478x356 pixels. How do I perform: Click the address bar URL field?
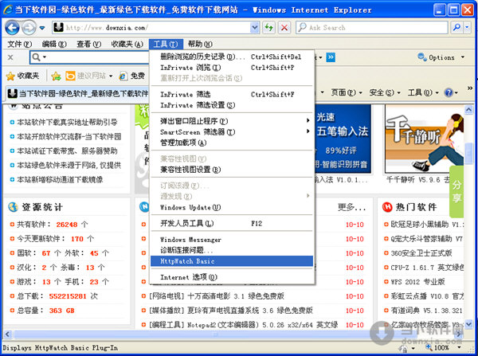(x=151, y=28)
